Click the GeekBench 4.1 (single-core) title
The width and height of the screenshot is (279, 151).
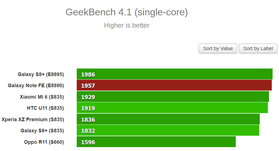(x=126, y=12)
